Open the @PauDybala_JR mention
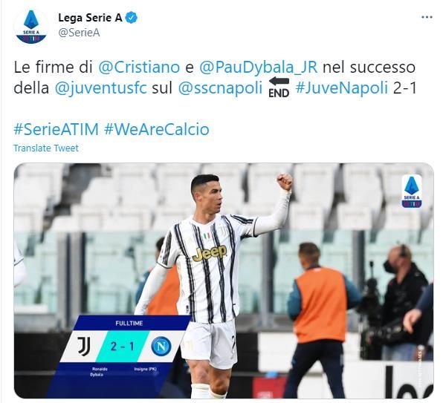Image resolution: width=446 pixels, height=403 pixels. pyautogui.click(x=258, y=68)
